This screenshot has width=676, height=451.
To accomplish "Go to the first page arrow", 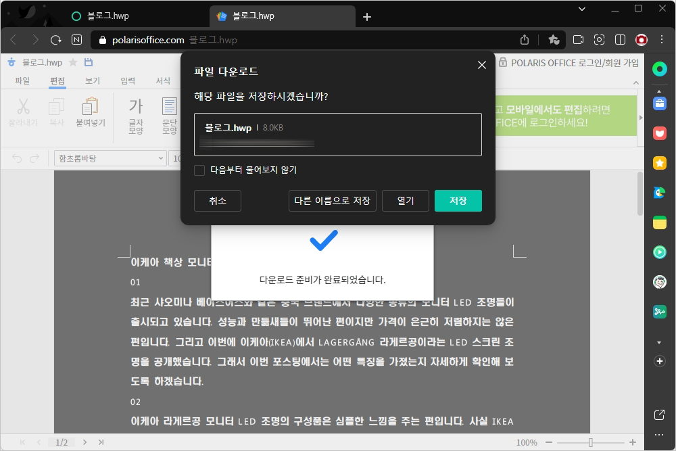I will tap(23, 442).
